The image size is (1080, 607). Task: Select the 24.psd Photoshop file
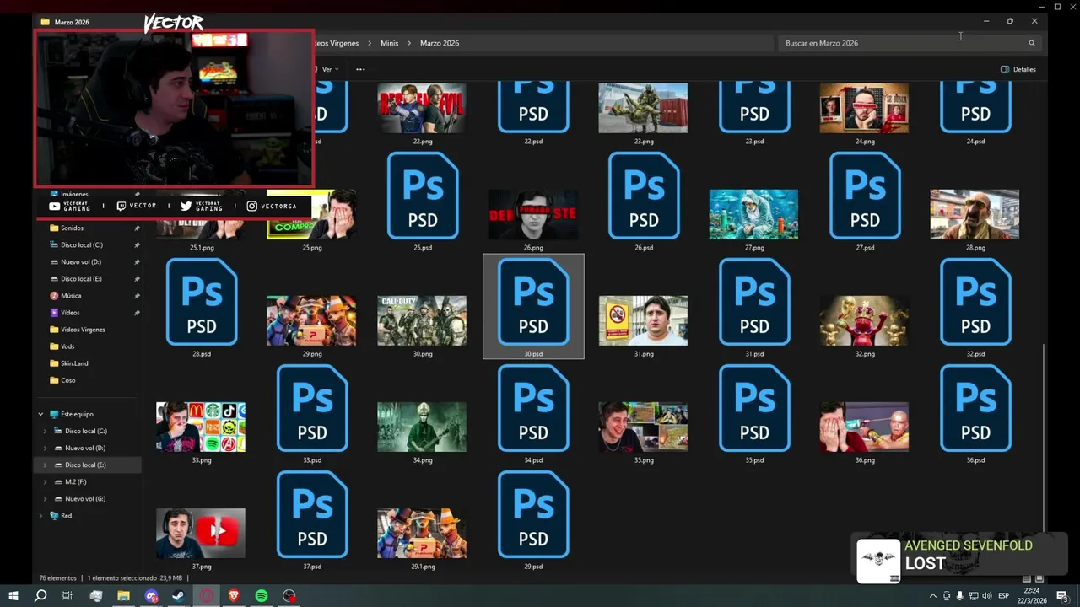(x=975, y=108)
